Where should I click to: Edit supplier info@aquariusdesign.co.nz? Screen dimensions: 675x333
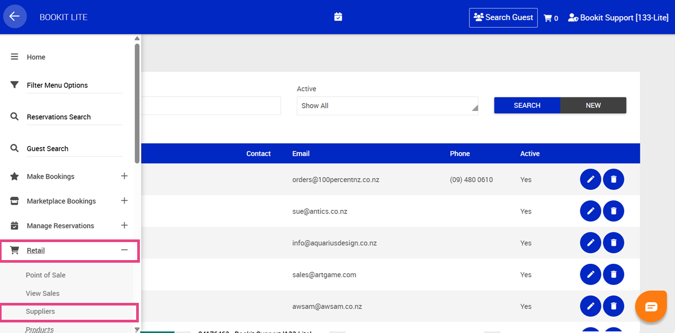[591, 243]
